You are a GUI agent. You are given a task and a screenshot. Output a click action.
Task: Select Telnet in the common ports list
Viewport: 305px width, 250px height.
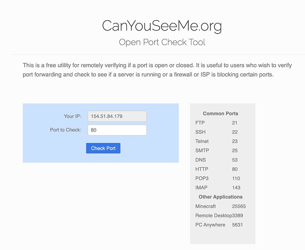202,141
